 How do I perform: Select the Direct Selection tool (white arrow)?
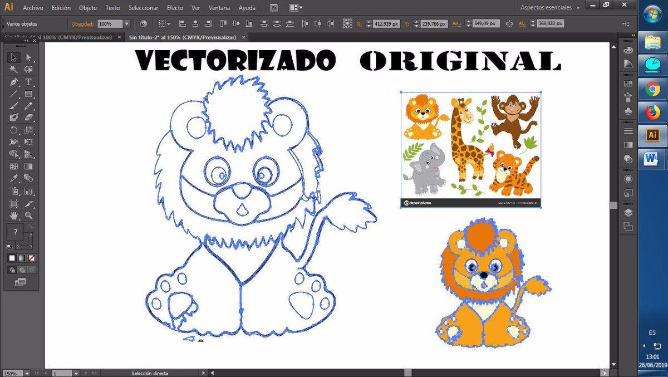pos(28,57)
